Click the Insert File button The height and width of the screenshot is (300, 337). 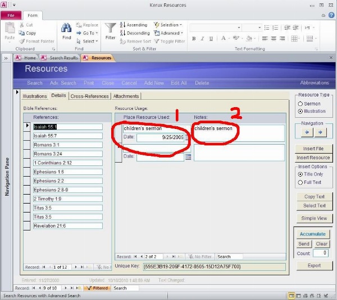click(x=313, y=149)
